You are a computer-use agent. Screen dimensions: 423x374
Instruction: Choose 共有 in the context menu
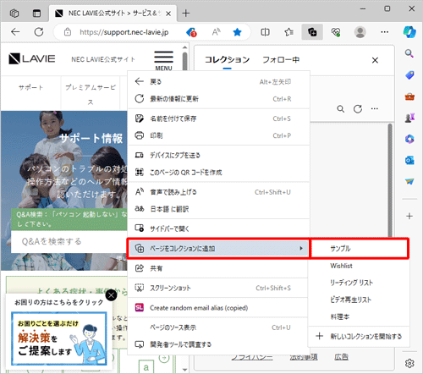point(218,268)
